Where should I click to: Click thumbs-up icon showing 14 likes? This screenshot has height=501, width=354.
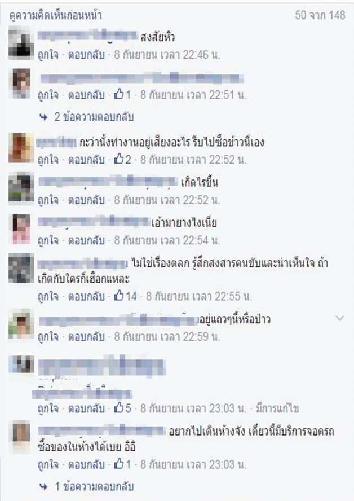pyautogui.click(x=119, y=296)
